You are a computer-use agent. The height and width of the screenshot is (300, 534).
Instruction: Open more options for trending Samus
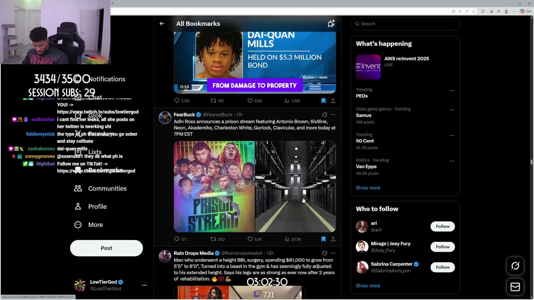(x=452, y=110)
